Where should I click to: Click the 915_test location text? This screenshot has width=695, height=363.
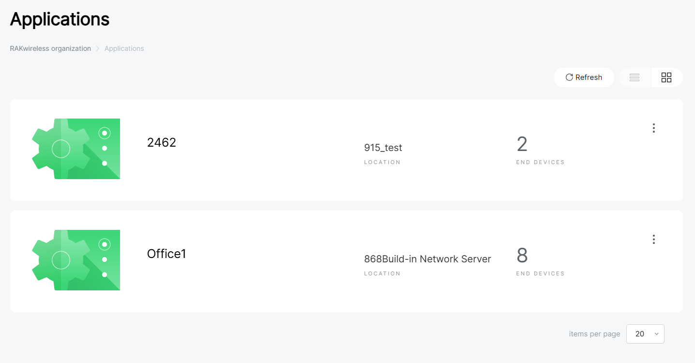[383, 148]
